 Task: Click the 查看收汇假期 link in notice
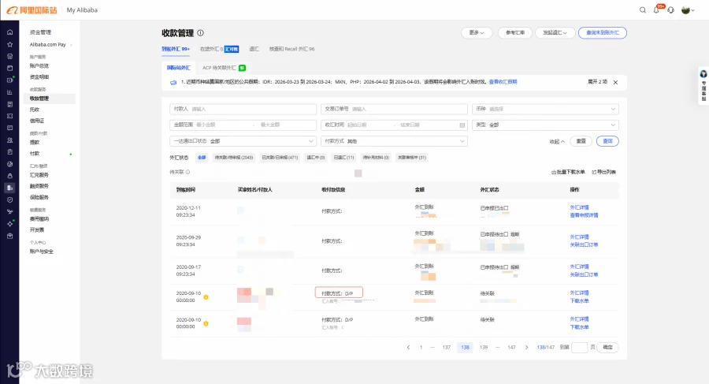(x=503, y=82)
